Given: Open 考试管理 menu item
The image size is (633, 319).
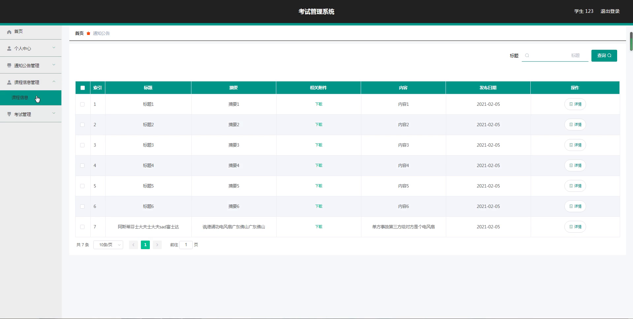Looking at the screenshot, I should 31,114.
